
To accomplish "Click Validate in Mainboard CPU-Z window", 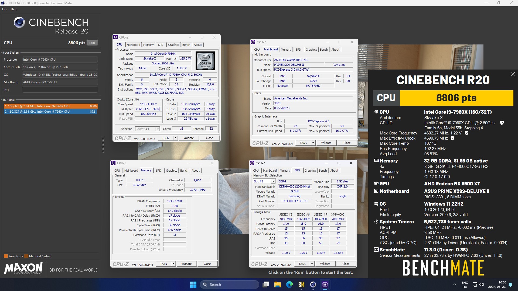I will (326, 143).
